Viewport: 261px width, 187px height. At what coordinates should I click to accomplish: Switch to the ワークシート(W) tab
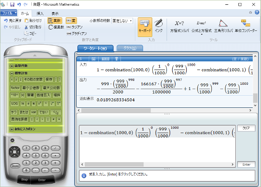tap(95, 48)
